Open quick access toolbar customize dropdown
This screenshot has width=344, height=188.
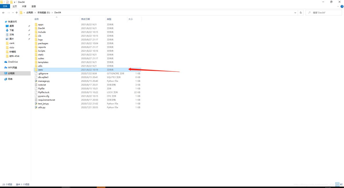15,2
